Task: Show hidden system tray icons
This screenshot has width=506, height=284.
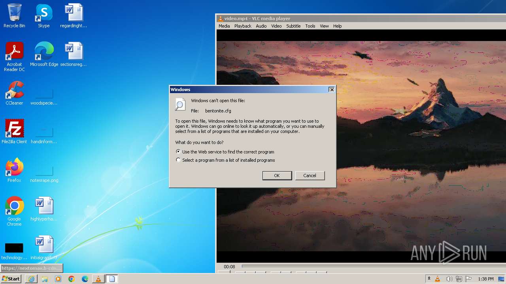Action: pyautogui.click(x=429, y=279)
